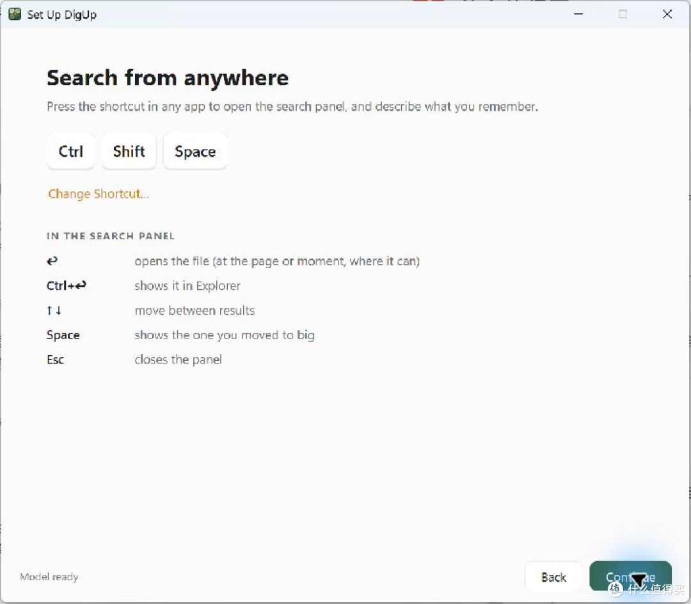This screenshot has height=604, width=691.
Task: Click the 'Esc' shortcut label
Action: 55,360
